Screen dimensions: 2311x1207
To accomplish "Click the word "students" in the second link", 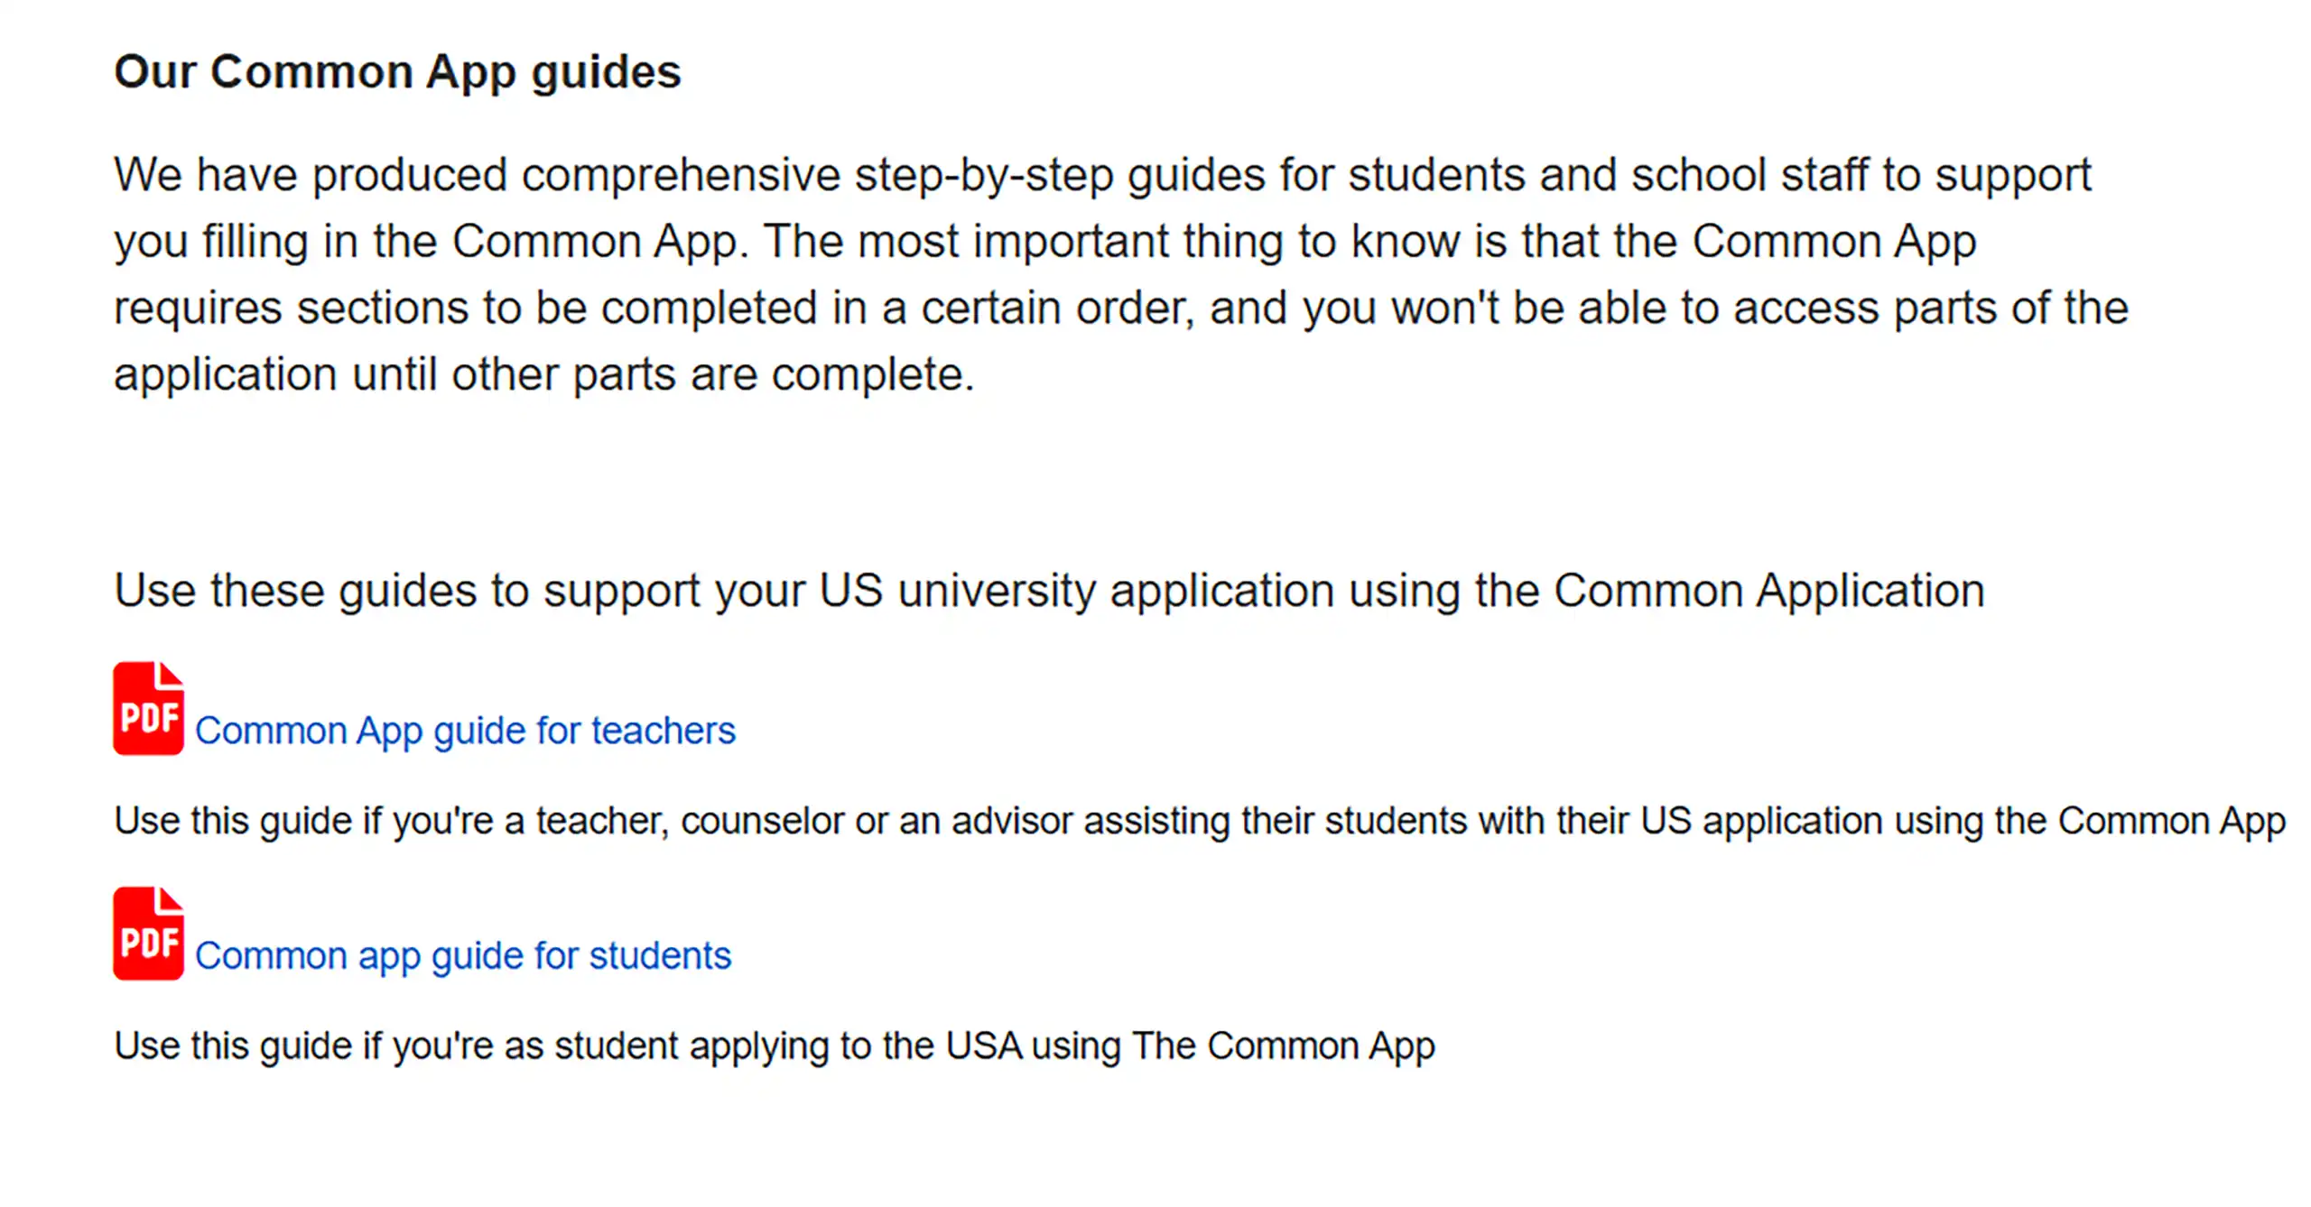I will 660,956.
